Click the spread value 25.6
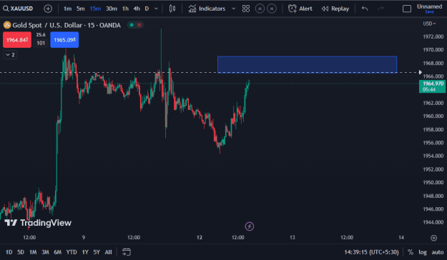 point(41,35)
